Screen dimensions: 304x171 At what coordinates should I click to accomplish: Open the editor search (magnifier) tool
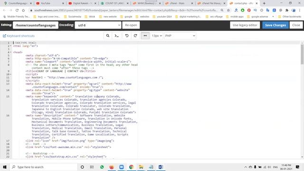108,36
